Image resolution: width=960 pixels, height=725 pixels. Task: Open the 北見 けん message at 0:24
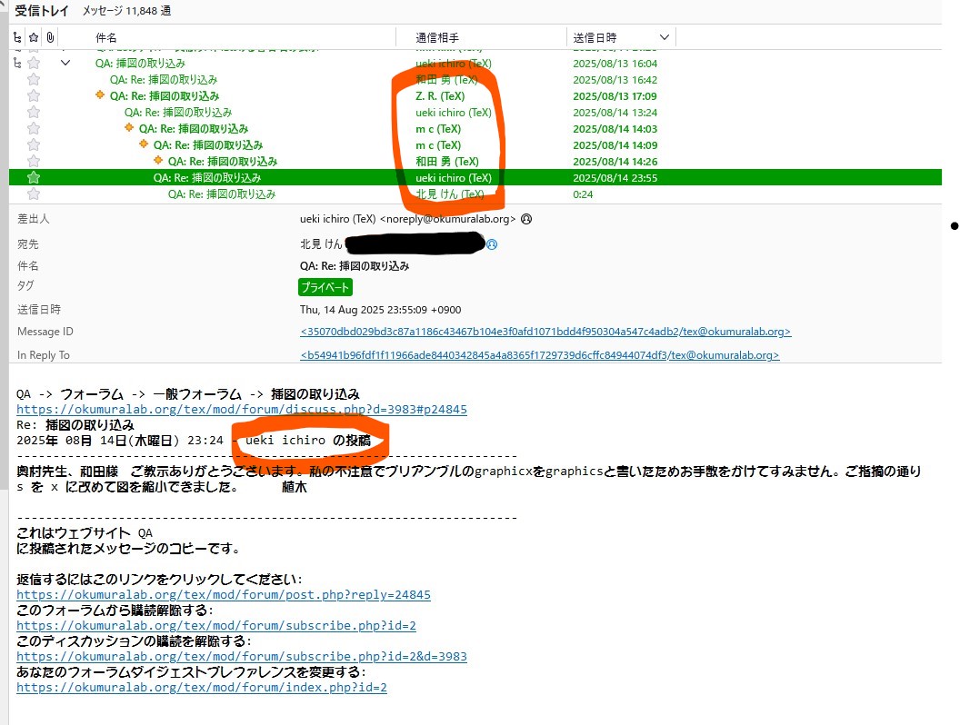[x=475, y=194]
